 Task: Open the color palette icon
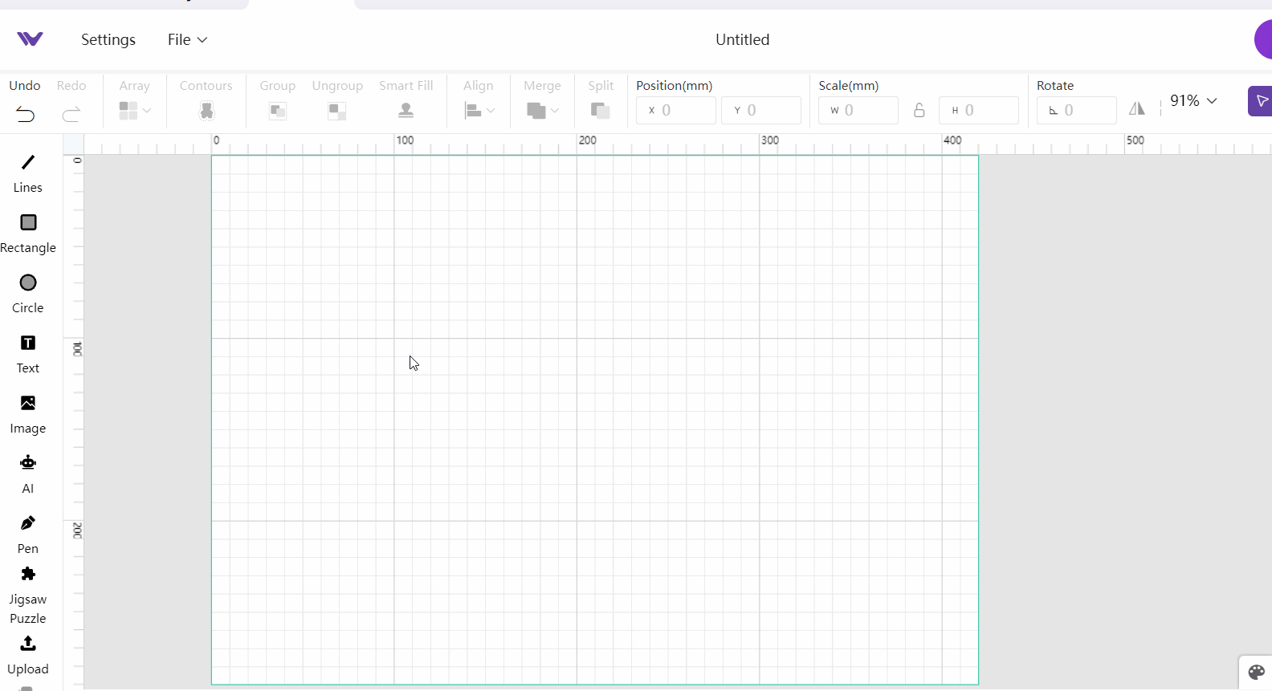tap(1257, 673)
